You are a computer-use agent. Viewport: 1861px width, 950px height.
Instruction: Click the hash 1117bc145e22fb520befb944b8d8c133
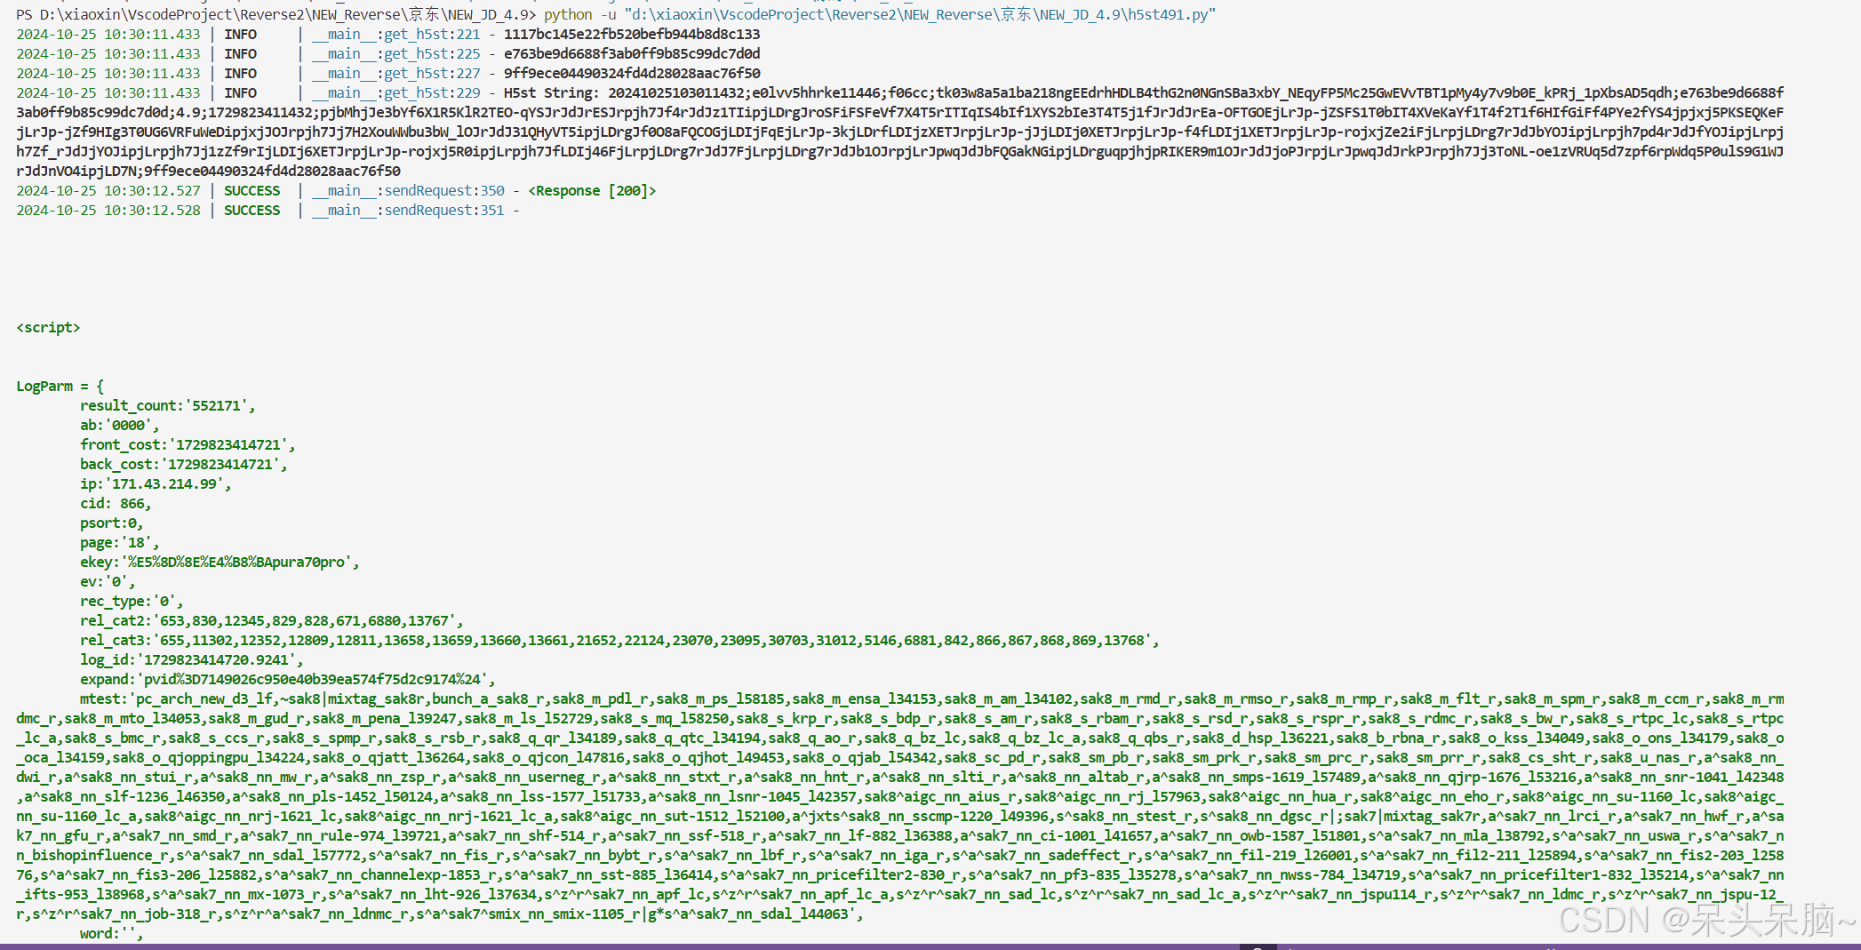632,34
